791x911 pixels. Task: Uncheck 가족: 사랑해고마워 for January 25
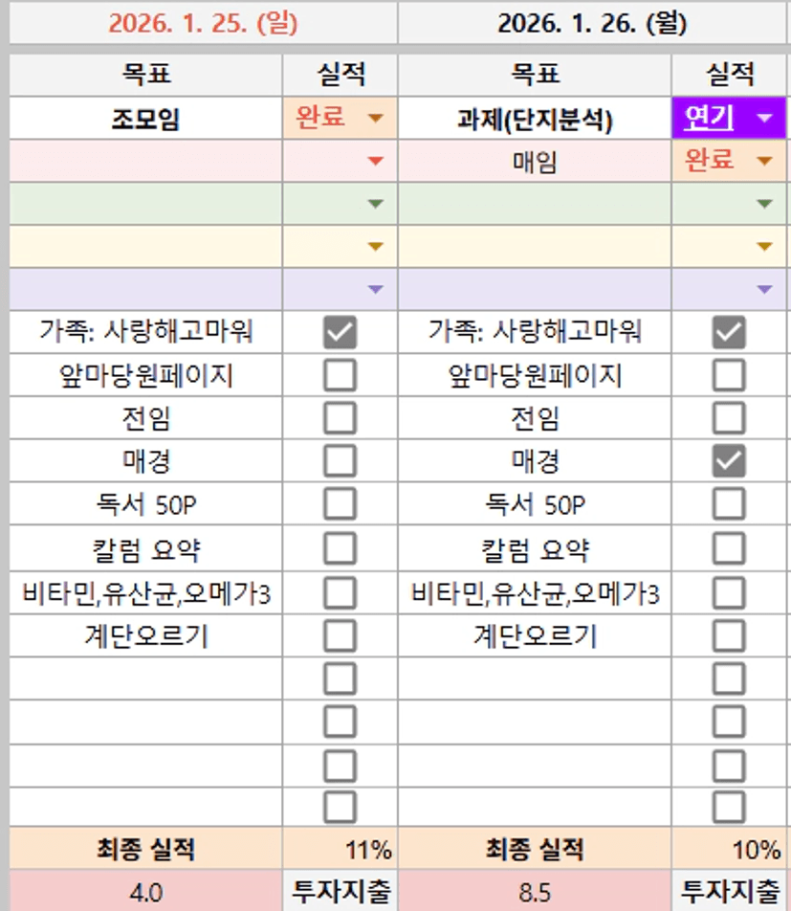(x=340, y=332)
